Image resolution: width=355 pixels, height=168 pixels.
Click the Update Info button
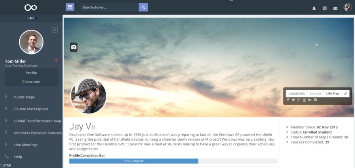pos(296,94)
